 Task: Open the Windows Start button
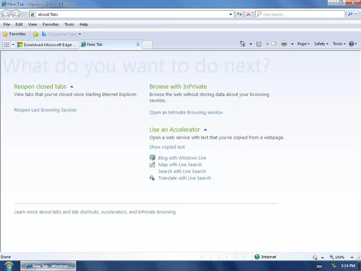[x=8, y=266]
